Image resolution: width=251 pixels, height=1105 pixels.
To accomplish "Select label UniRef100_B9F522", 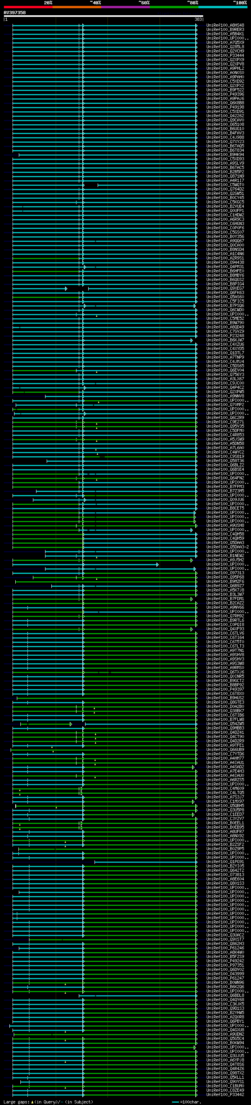I will [225, 90].
